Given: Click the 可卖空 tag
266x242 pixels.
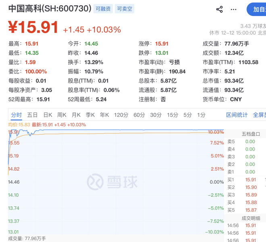Looking at the screenshot, I should point(125,9).
